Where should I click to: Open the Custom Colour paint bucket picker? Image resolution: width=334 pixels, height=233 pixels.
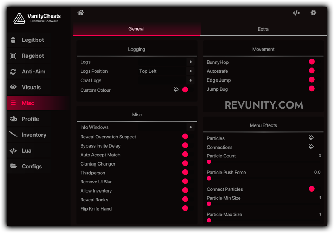click(x=176, y=90)
